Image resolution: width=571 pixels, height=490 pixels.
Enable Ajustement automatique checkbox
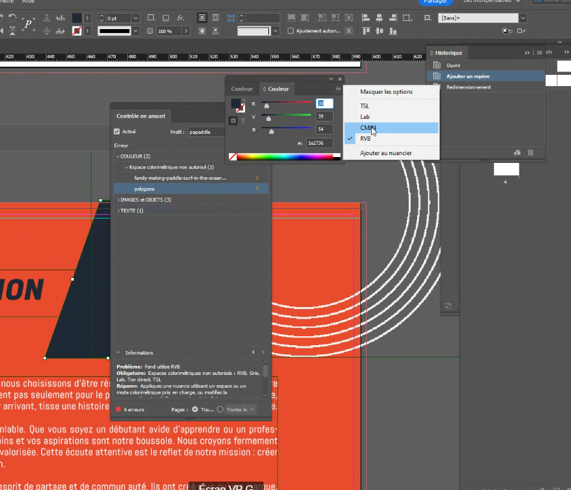pos(290,30)
